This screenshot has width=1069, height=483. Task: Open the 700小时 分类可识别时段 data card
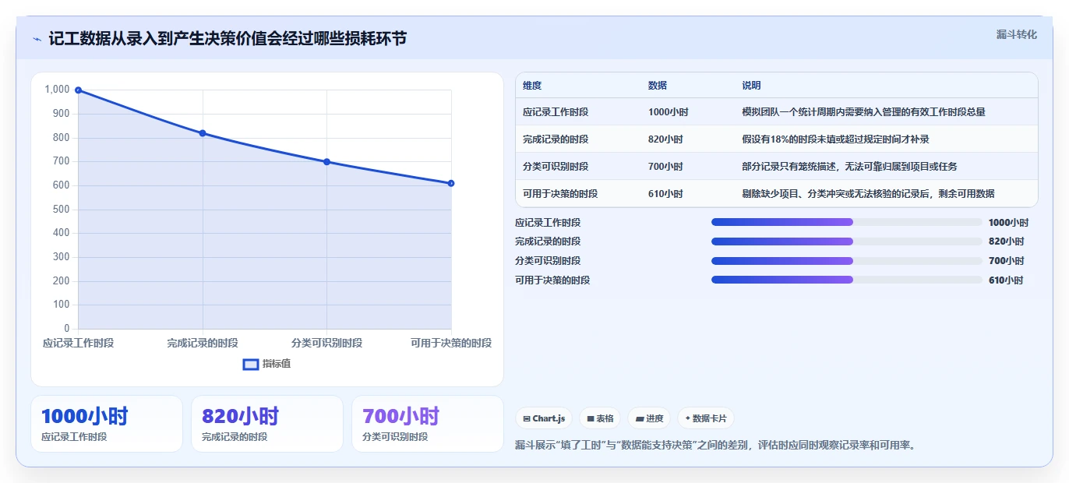[x=428, y=424]
